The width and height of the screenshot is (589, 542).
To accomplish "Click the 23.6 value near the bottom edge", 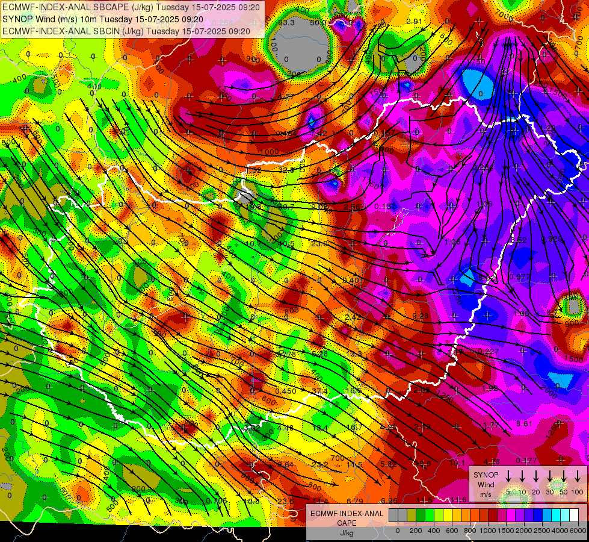I will (286, 500).
